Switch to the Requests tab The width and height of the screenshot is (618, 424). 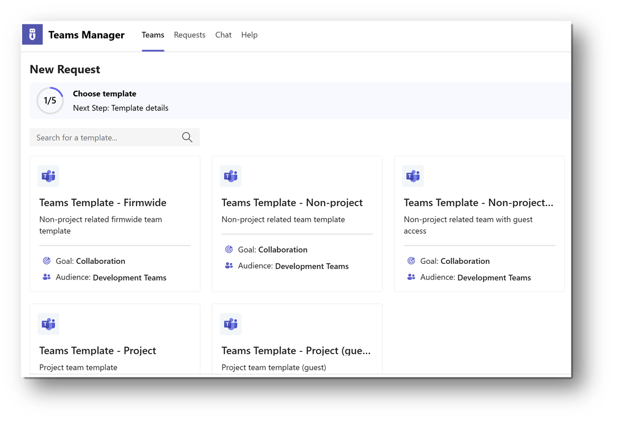coord(189,35)
